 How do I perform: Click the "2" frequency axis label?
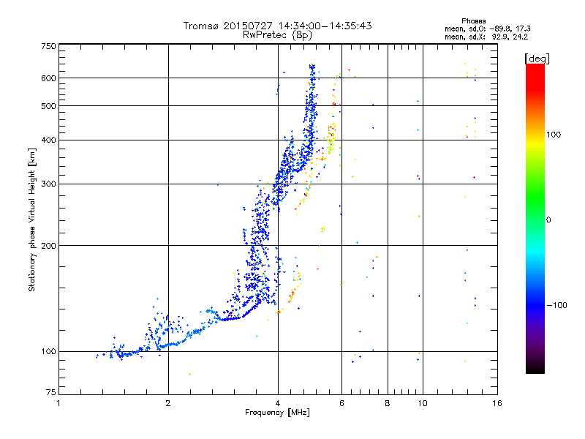(168, 403)
